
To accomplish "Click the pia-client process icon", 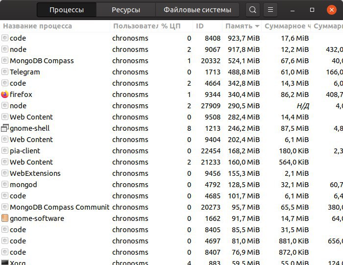I will coord(5,151).
